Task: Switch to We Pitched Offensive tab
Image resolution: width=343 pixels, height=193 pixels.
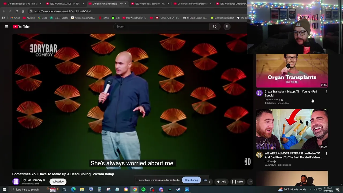Action: point(231,4)
